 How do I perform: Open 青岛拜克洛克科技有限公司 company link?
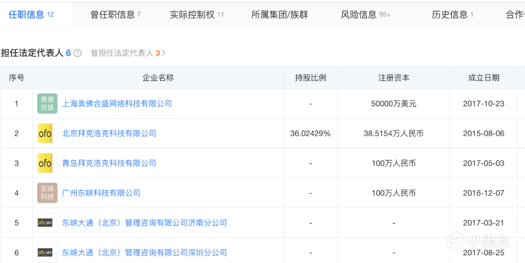109,163
